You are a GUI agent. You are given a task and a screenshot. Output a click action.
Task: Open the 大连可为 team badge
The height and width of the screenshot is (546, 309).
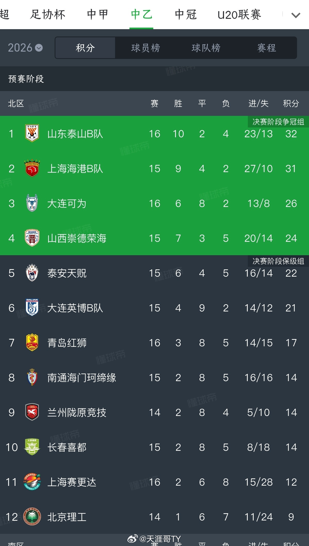(32, 203)
